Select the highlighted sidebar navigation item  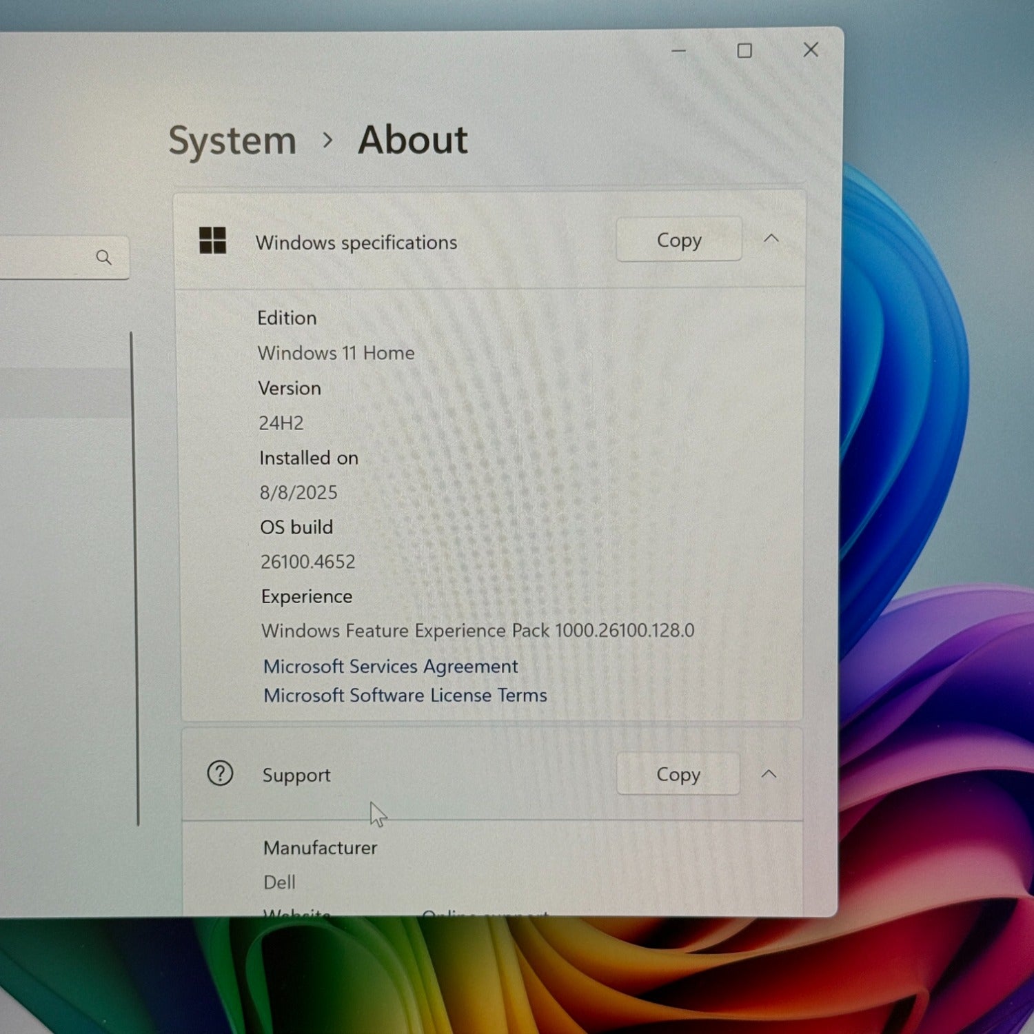point(65,393)
